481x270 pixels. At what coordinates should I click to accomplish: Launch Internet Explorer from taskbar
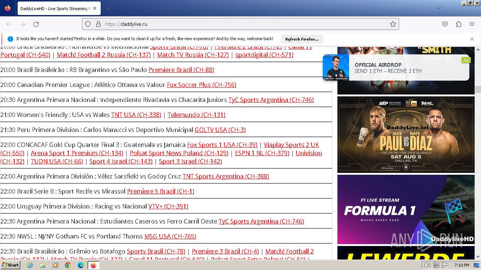(x=30, y=265)
